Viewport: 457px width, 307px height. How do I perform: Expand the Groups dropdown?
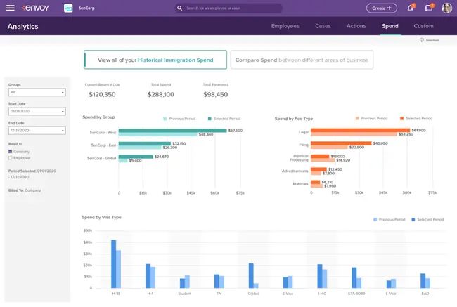tap(37, 92)
